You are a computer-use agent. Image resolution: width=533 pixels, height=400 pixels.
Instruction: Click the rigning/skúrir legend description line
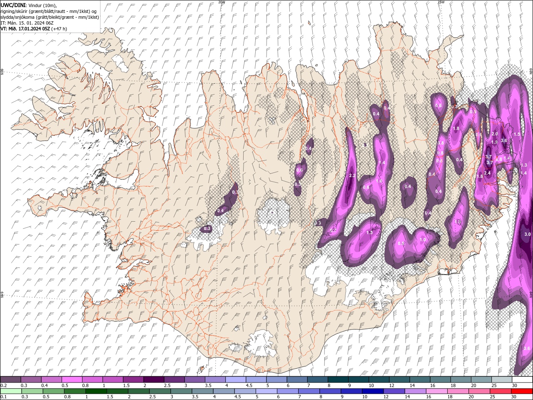click(49, 11)
